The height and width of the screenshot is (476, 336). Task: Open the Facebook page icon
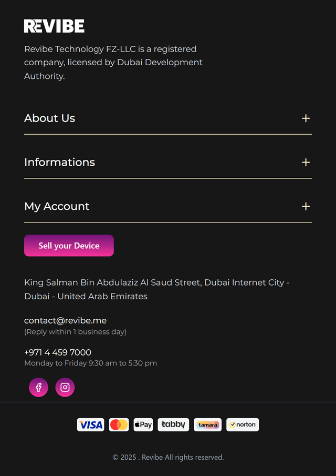coord(38,388)
